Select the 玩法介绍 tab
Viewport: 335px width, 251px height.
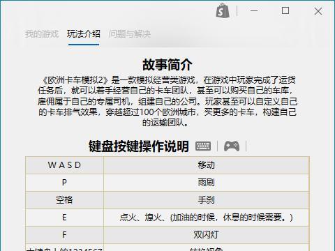(x=84, y=34)
